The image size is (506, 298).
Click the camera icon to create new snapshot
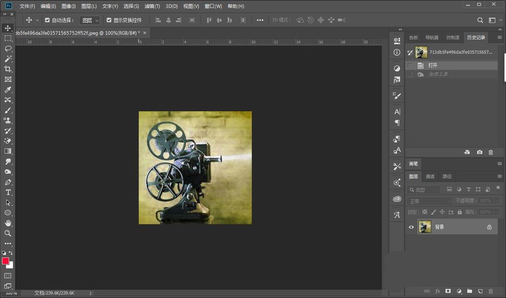coord(479,152)
